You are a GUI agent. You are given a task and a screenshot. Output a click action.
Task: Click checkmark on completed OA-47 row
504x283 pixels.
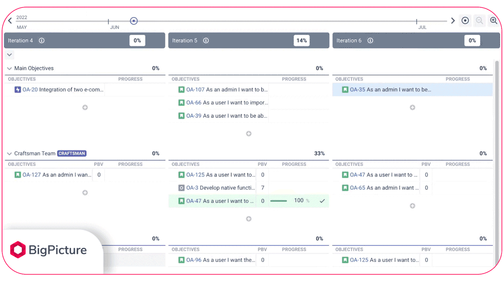[322, 201]
